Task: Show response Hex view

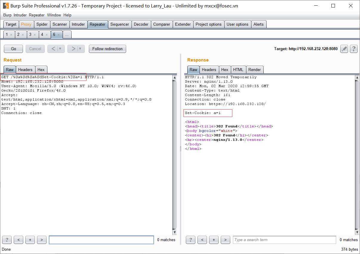Action: click(x=225, y=70)
